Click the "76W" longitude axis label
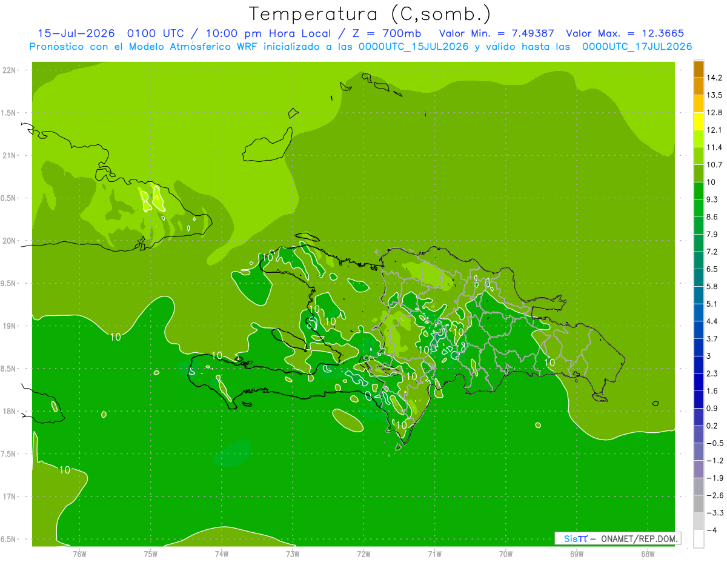The height and width of the screenshot is (562, 727). 79,554
